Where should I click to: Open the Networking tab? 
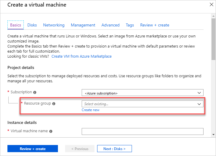coord(54,25)
